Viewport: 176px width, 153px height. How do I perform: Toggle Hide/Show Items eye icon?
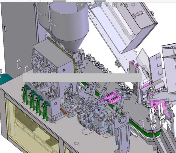click(x=114, y=5)
